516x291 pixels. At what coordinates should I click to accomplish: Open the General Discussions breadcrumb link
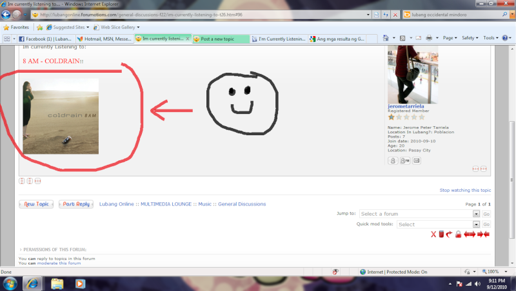(242, 204)
